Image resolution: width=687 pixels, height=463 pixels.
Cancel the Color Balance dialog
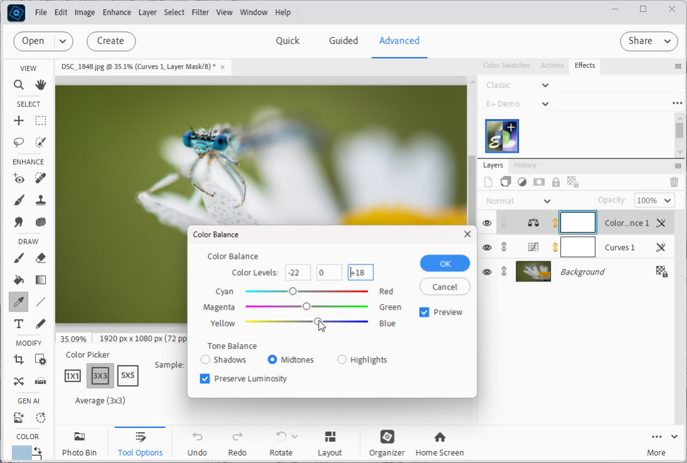tap(445, 287)
